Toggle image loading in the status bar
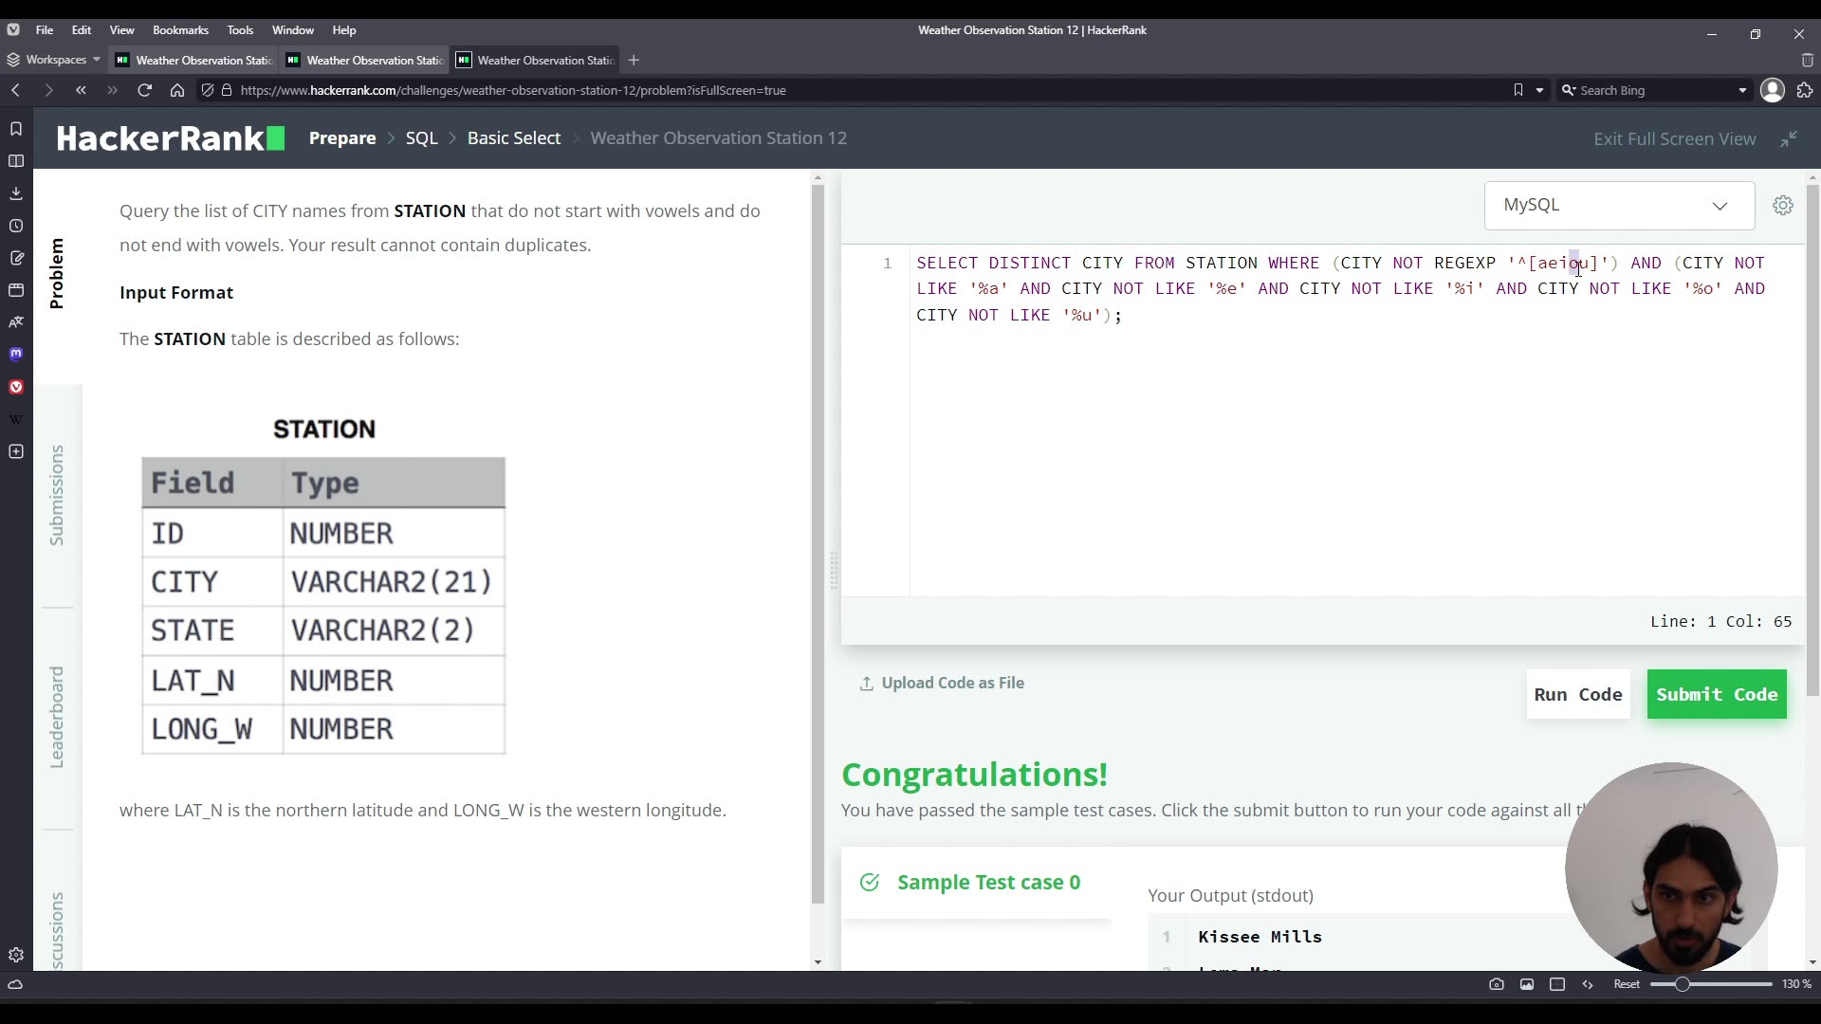 click(1527, 985)
